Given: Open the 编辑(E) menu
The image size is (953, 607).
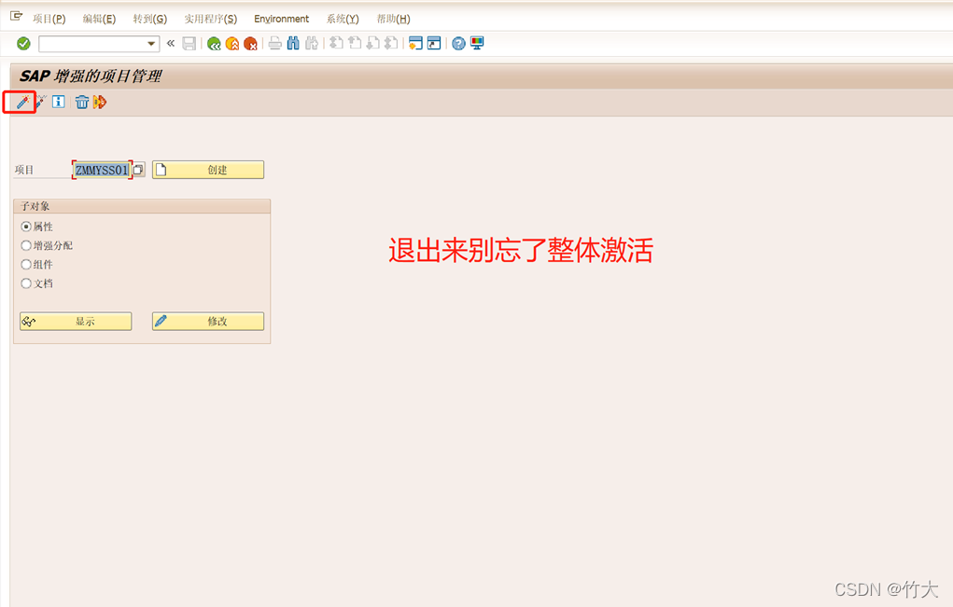Looking at the screenshot, I should click(x=99, y=19).
